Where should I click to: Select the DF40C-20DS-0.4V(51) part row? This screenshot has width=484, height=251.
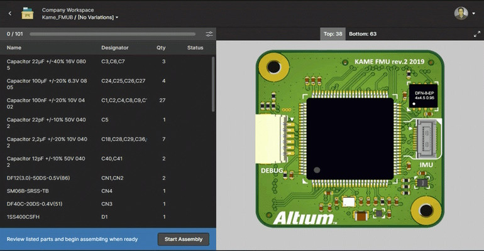[106, 204]
